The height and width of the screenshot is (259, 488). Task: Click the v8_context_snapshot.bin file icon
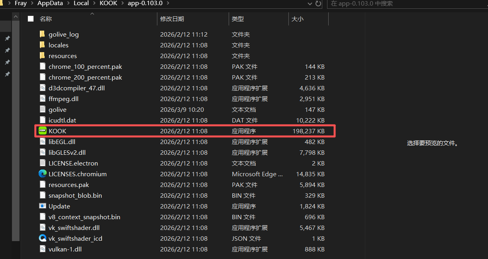[x=43, y=217]
